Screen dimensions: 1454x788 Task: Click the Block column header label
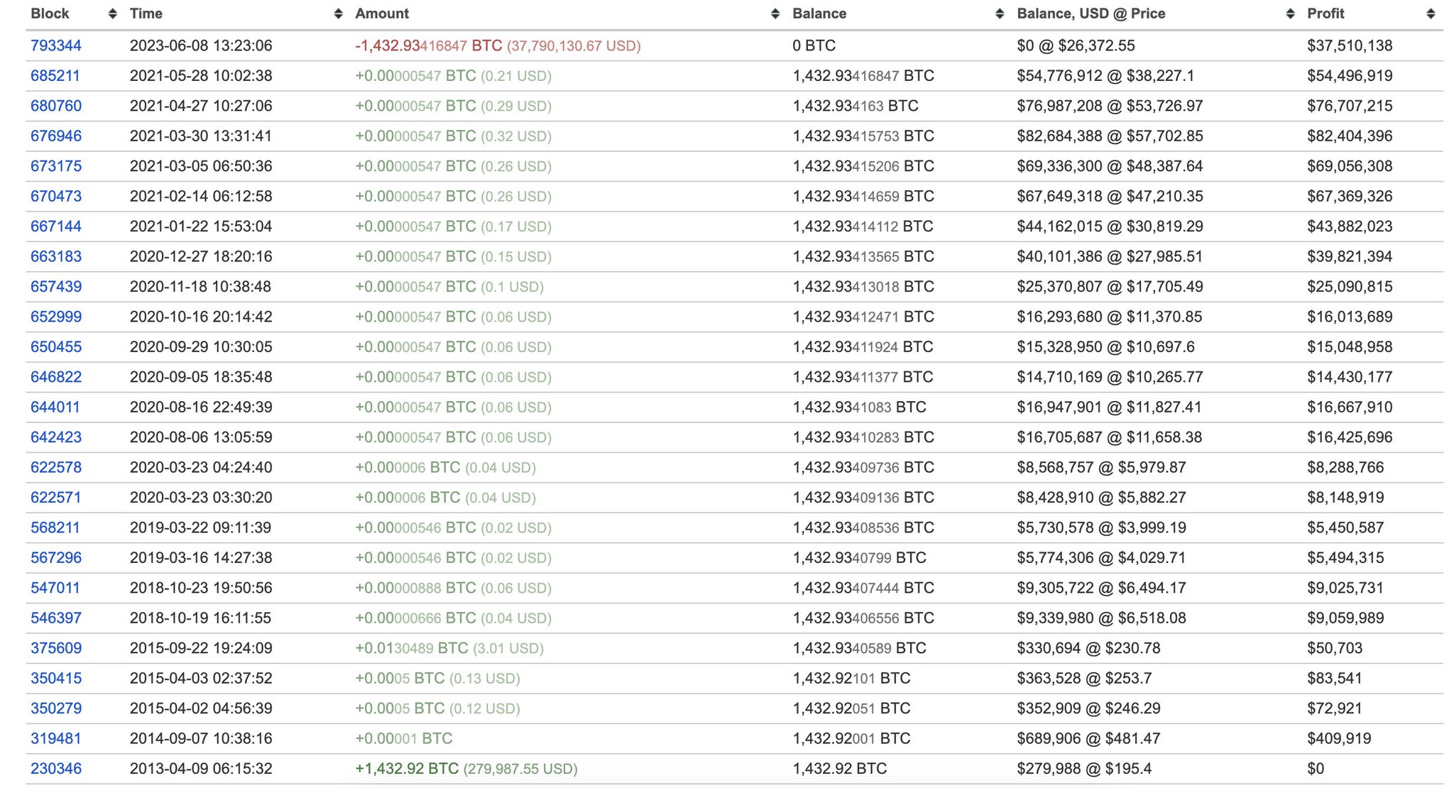pos(50,14)
